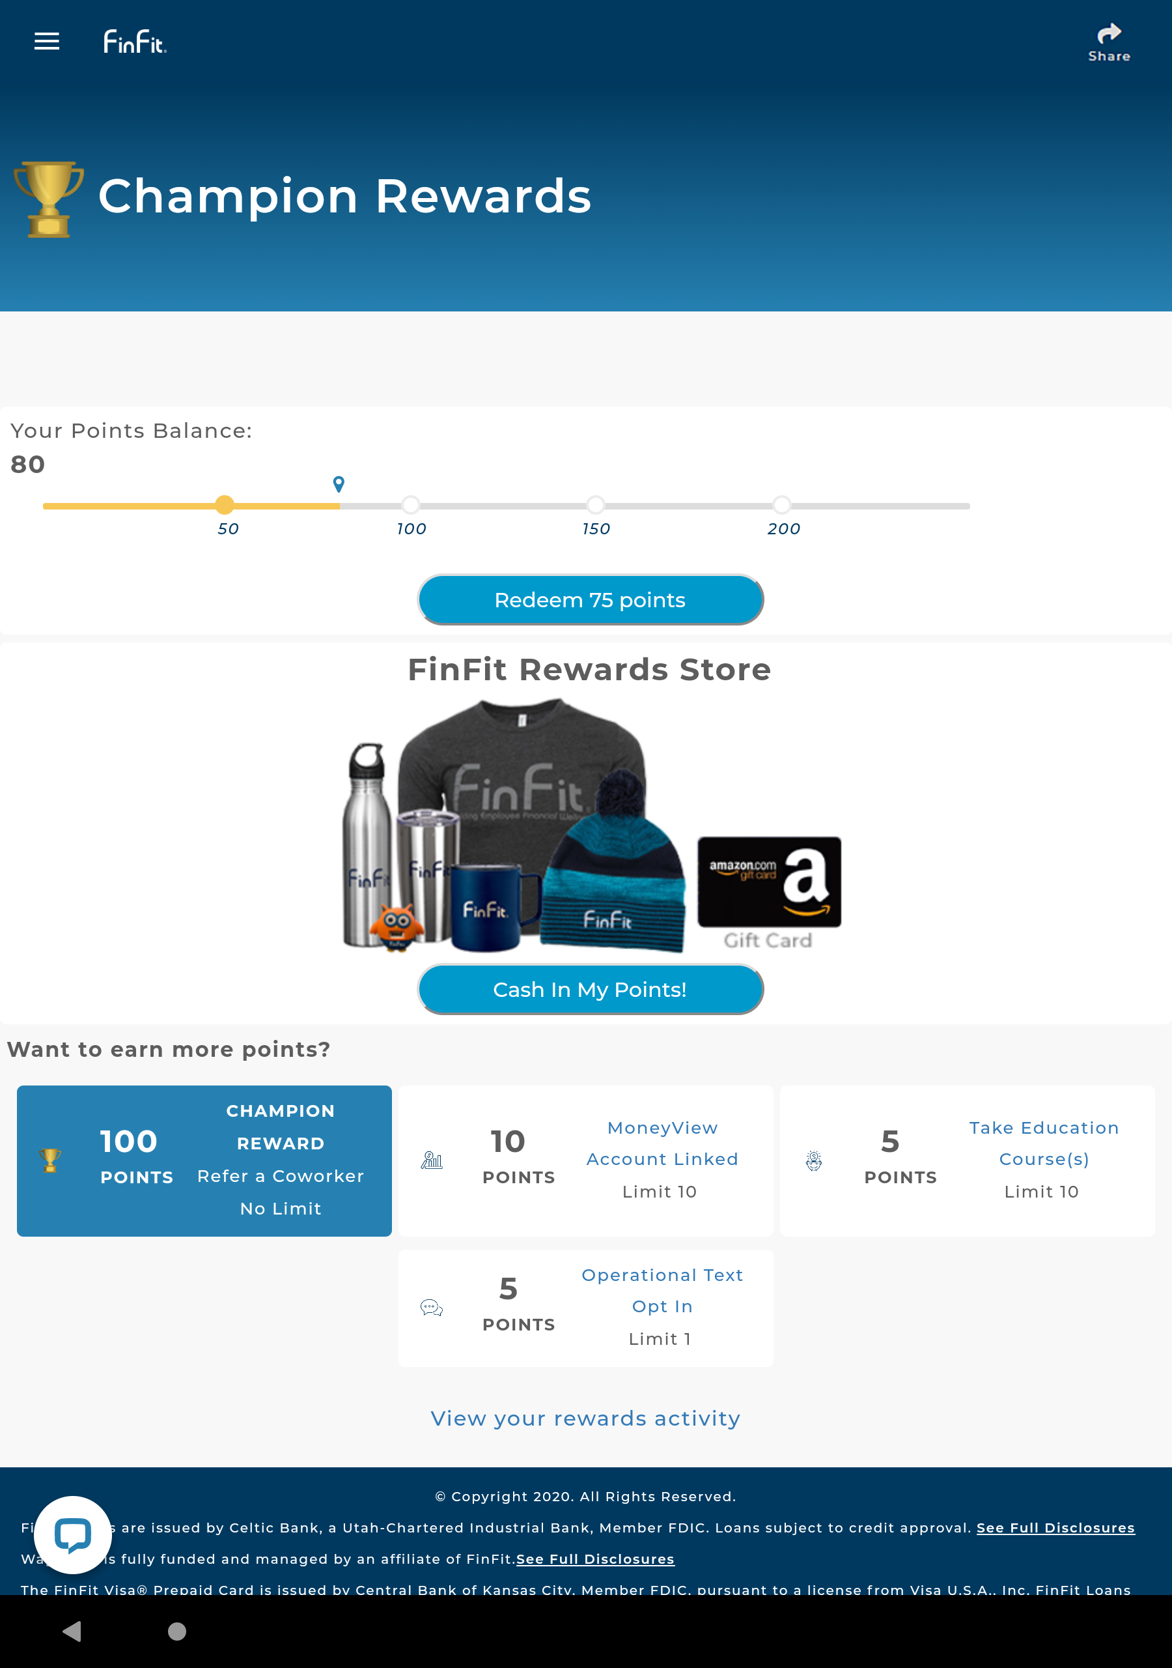The width and height of the screenshot is (1172, 1668).
Task: Open Take Education Course(s) link
Action: (1044, 1143)
